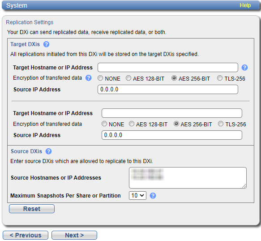Image resolution: width=261 pixels, height=241 pixels.
Task: Select AES 256-BIT for second target
Action: tap(176, 124)
